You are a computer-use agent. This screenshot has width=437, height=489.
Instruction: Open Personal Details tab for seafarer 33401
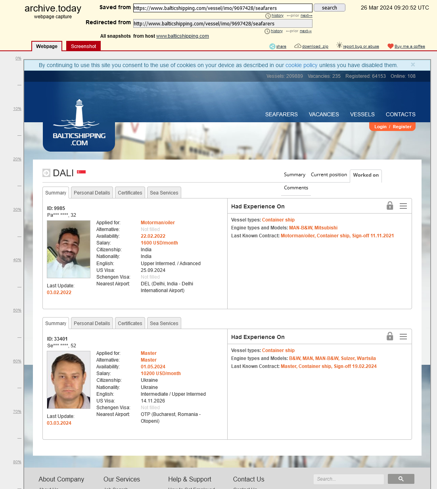[92, 323]
